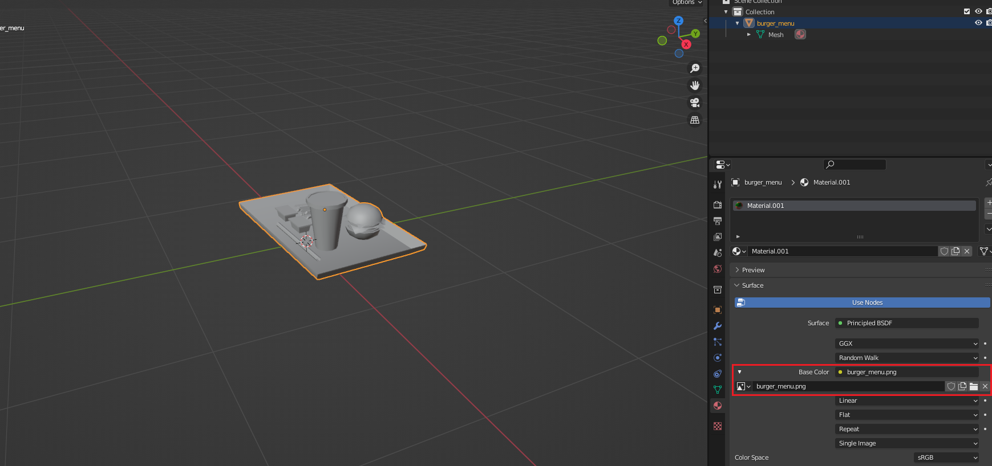Create new image copy of burger_menu.png

pyautogui.click(x=962, y=386)
